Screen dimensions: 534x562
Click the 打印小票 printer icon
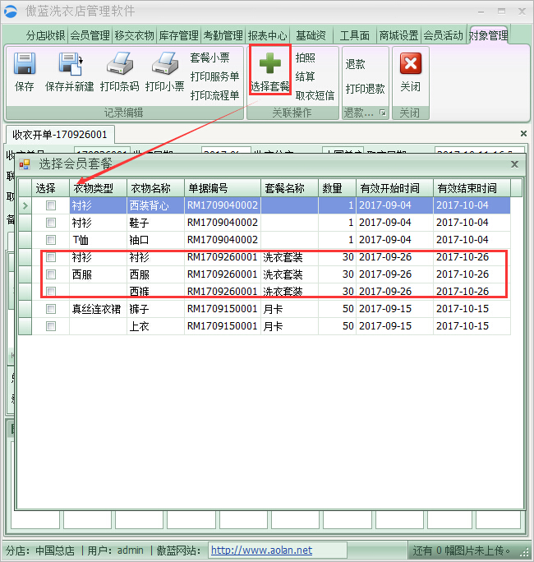(164, 64)
